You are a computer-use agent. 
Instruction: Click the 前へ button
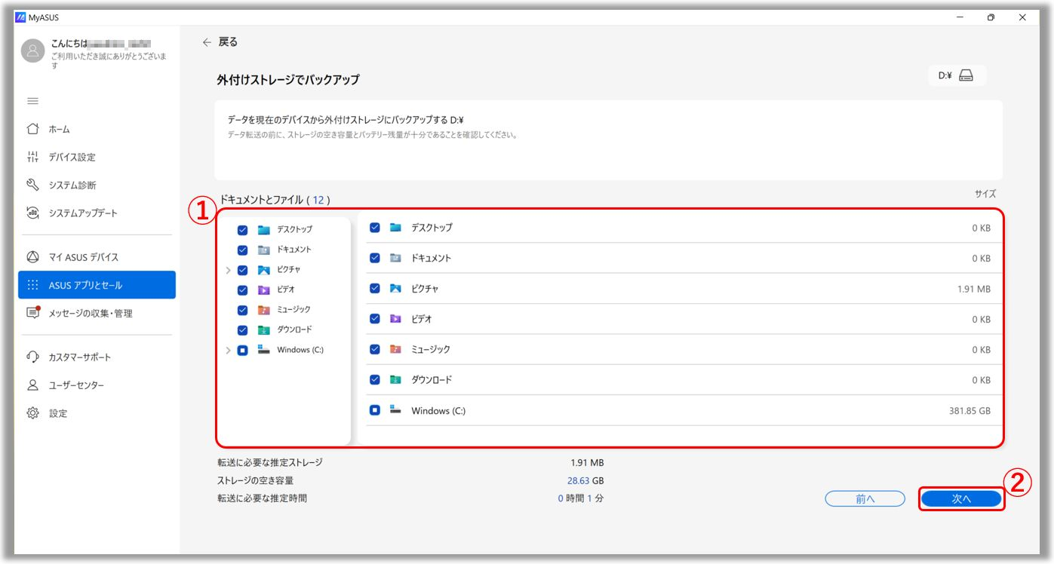[865, 498]
